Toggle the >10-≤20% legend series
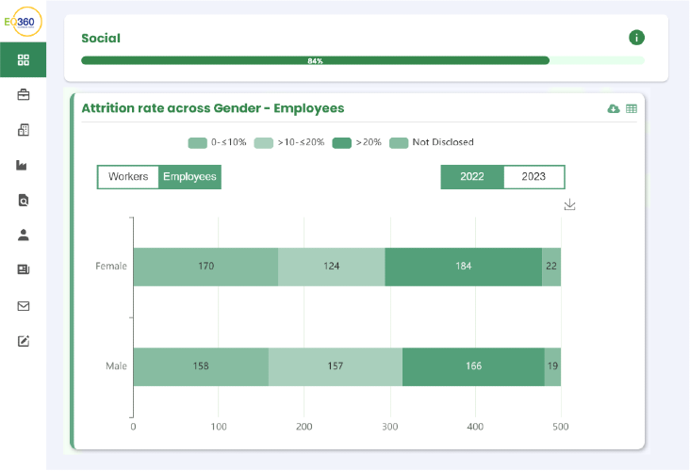The height and width of the screenshot is (471, 690). click(289, 142)
